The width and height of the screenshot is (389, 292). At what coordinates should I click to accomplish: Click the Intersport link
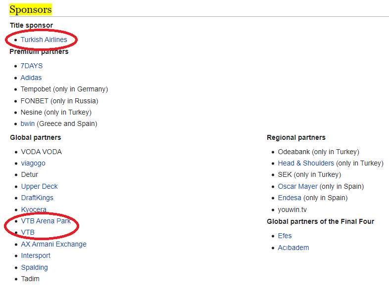click(x=36, y=255)
